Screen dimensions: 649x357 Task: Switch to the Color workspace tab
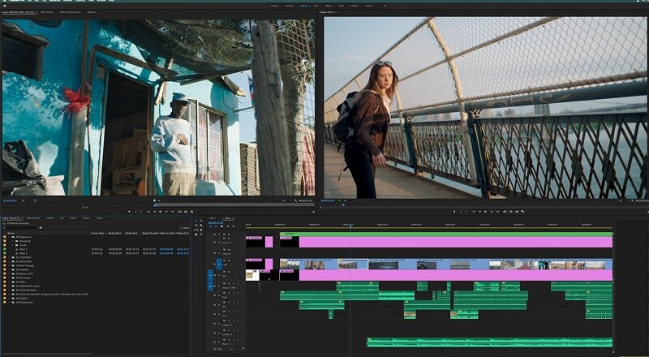point(316,6)
